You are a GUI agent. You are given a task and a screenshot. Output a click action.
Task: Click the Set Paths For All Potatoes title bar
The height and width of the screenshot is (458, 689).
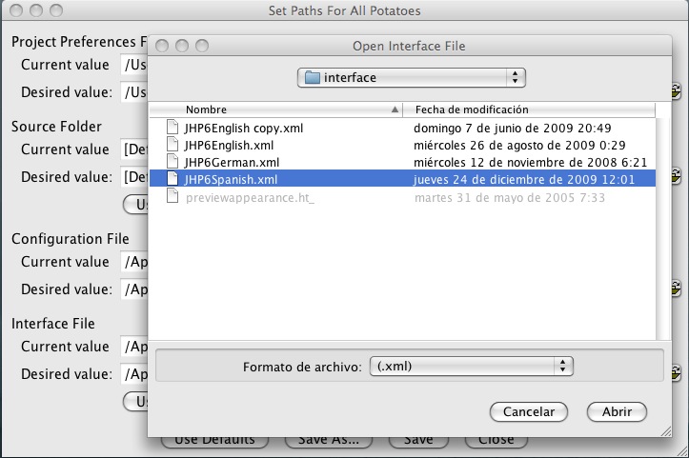(345, 10)
